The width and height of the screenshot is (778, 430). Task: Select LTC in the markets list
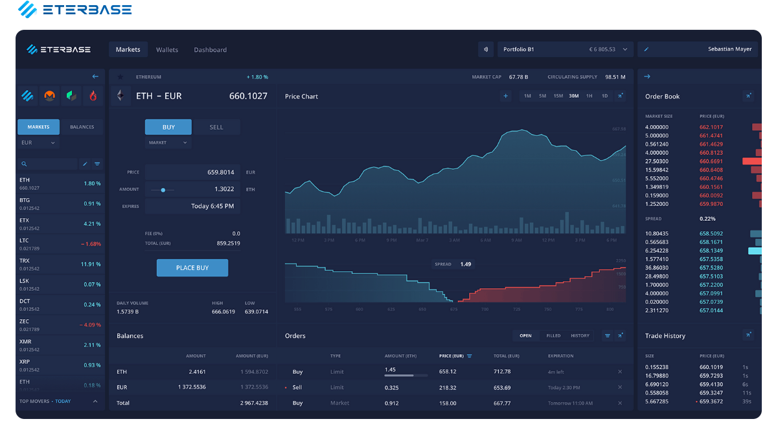(60, 244)
